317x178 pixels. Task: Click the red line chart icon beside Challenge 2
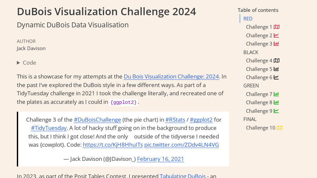tap(276, 36)
